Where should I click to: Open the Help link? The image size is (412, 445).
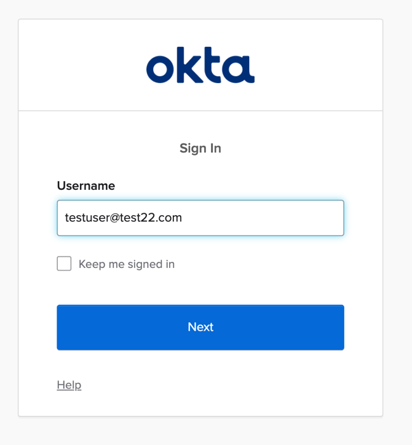[69, 385]
